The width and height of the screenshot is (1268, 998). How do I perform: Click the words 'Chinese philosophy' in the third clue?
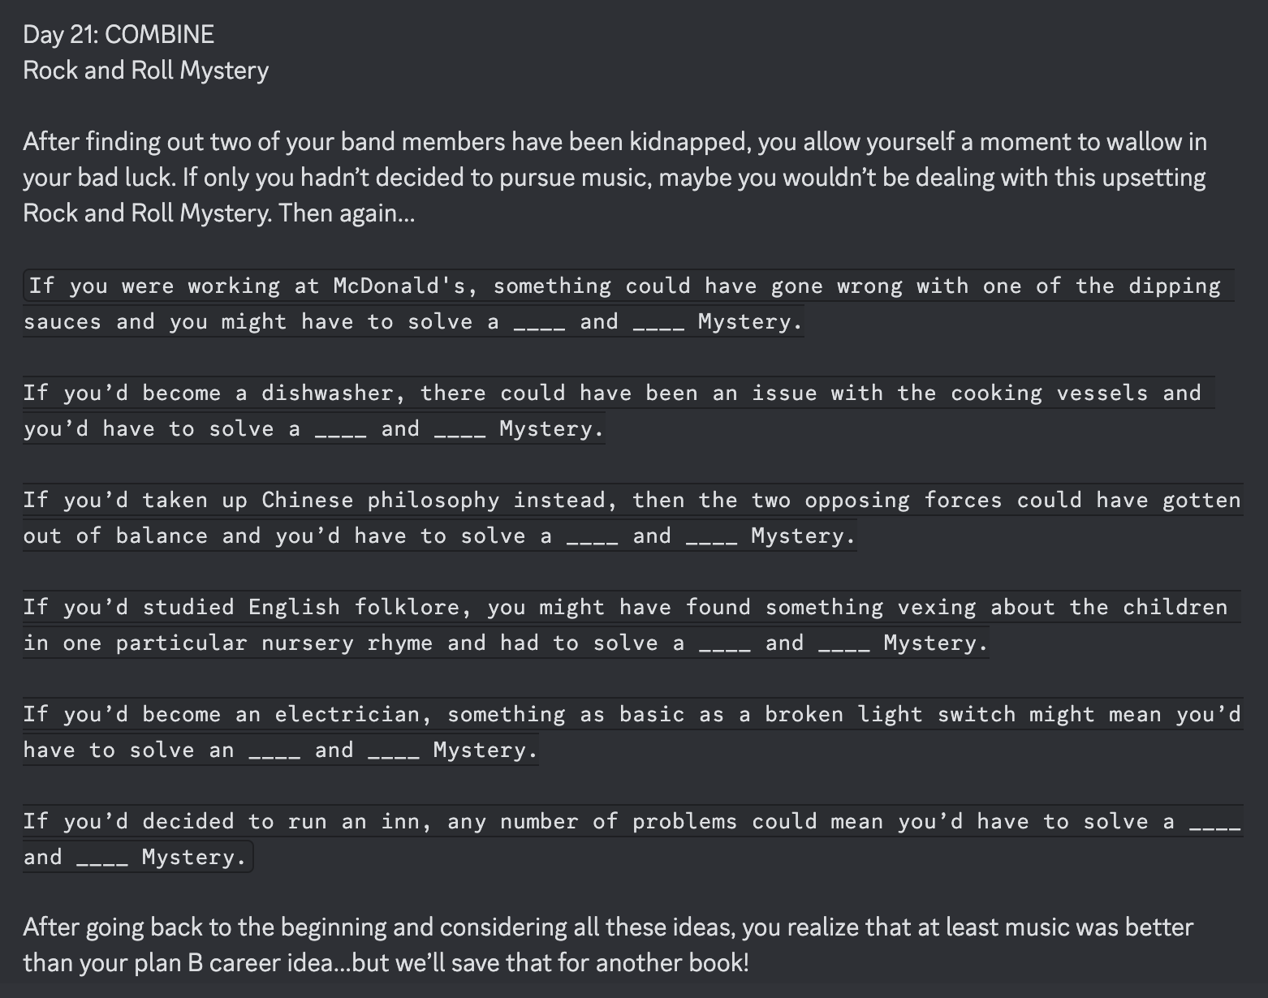(380, 500)
